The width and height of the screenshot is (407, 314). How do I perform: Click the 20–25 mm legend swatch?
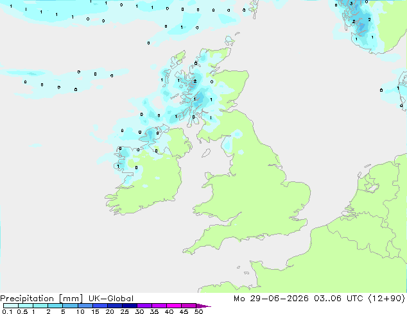(114, 306)
